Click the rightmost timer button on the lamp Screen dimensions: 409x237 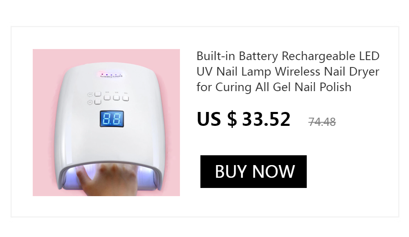pos(126,98)
